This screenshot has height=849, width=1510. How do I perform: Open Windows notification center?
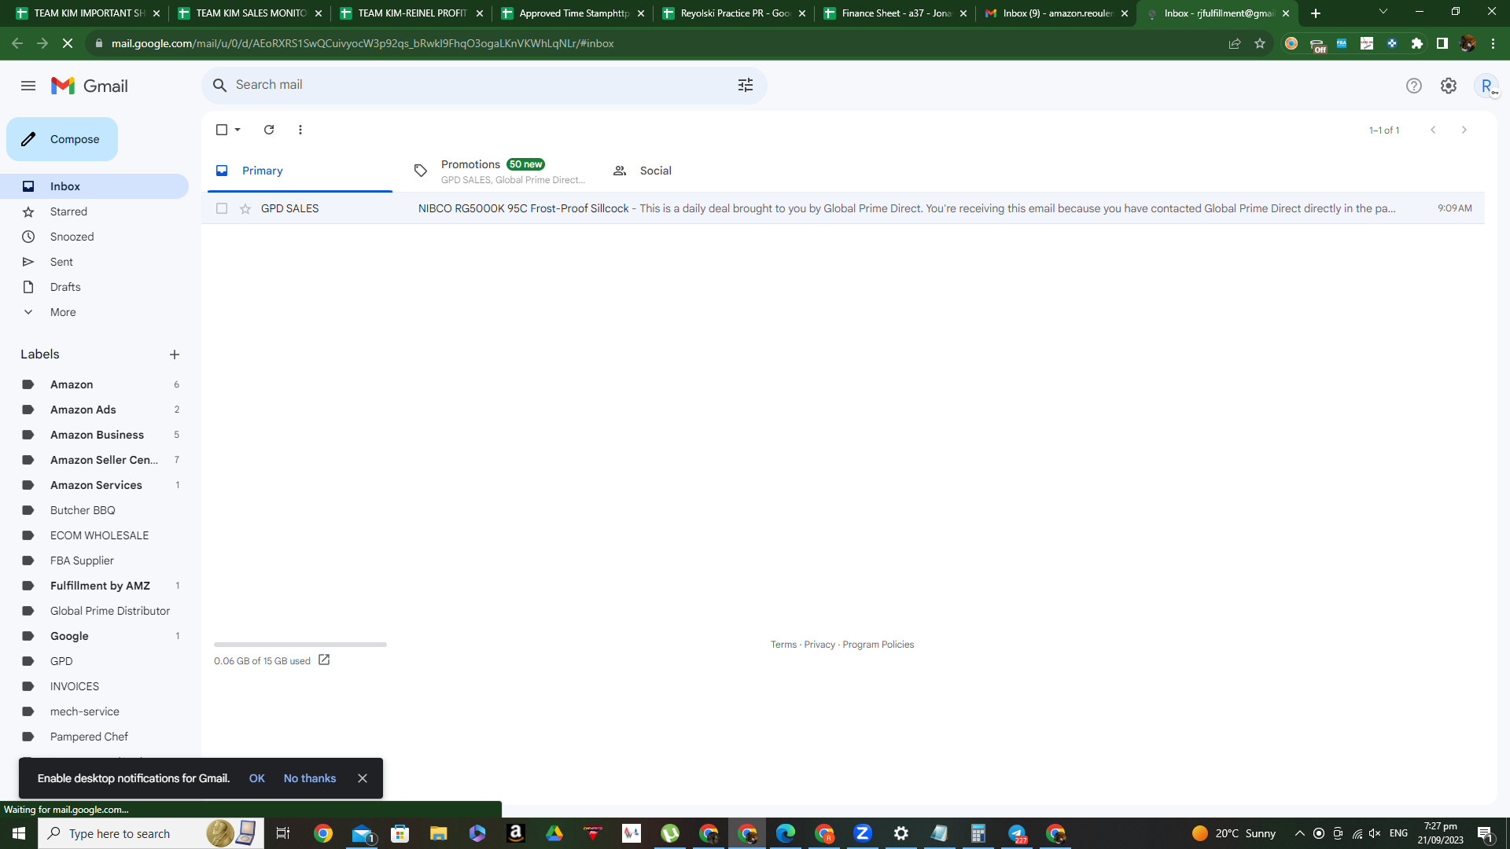[x=1486, y=834]
